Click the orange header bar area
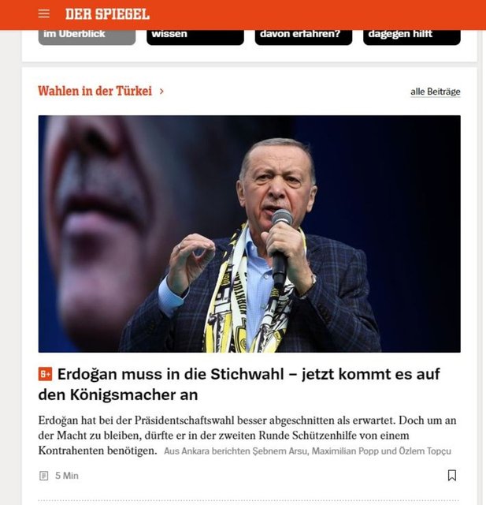The image size is (486, 505). 243,15
